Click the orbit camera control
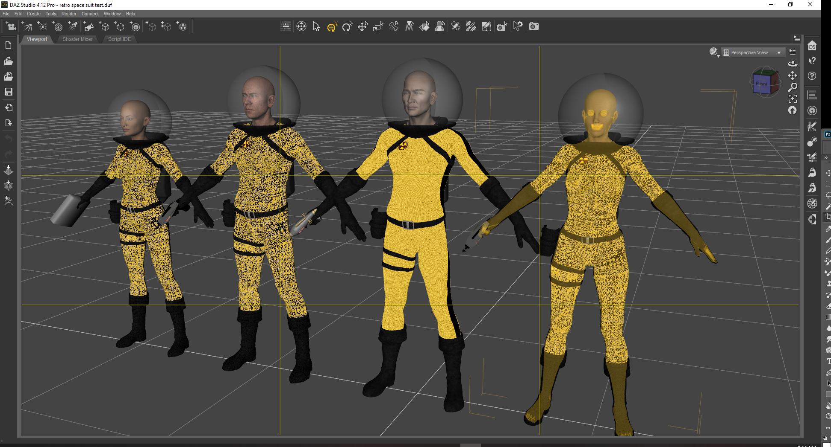Screen dimensions: 831x447 click(x=793, y=64)
